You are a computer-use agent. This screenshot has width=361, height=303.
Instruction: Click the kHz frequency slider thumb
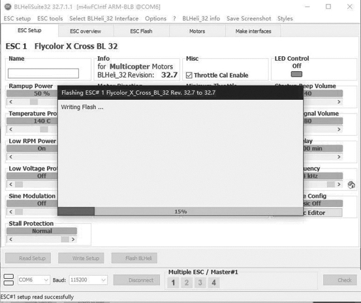[x=331, y=184]
